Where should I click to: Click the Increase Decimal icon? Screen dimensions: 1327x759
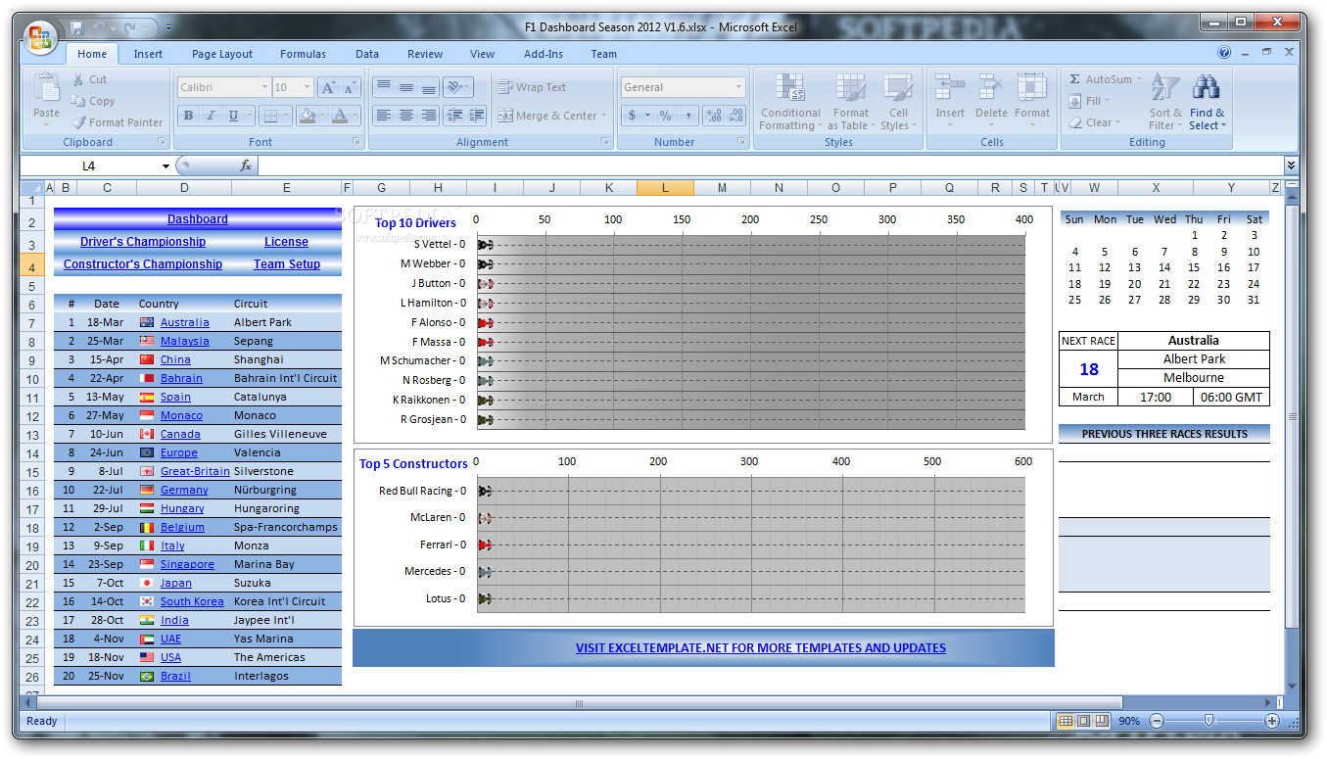[714, 116]
